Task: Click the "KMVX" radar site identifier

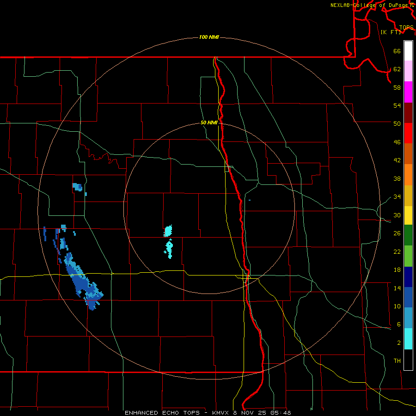Action: click(220, 413)
